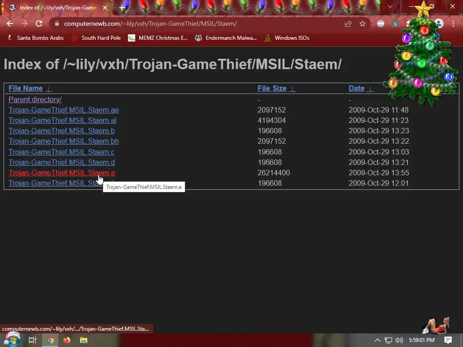Open Task View on taskbar
463x347 pixels.
(x=32, y=340)
